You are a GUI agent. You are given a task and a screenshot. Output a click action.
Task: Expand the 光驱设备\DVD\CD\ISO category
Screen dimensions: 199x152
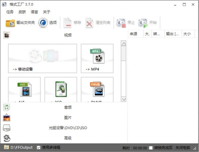pyautogui.click(x=68, y=128)
